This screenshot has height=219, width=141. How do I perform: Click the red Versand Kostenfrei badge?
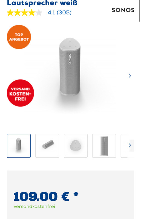click(x=21, y=93)
